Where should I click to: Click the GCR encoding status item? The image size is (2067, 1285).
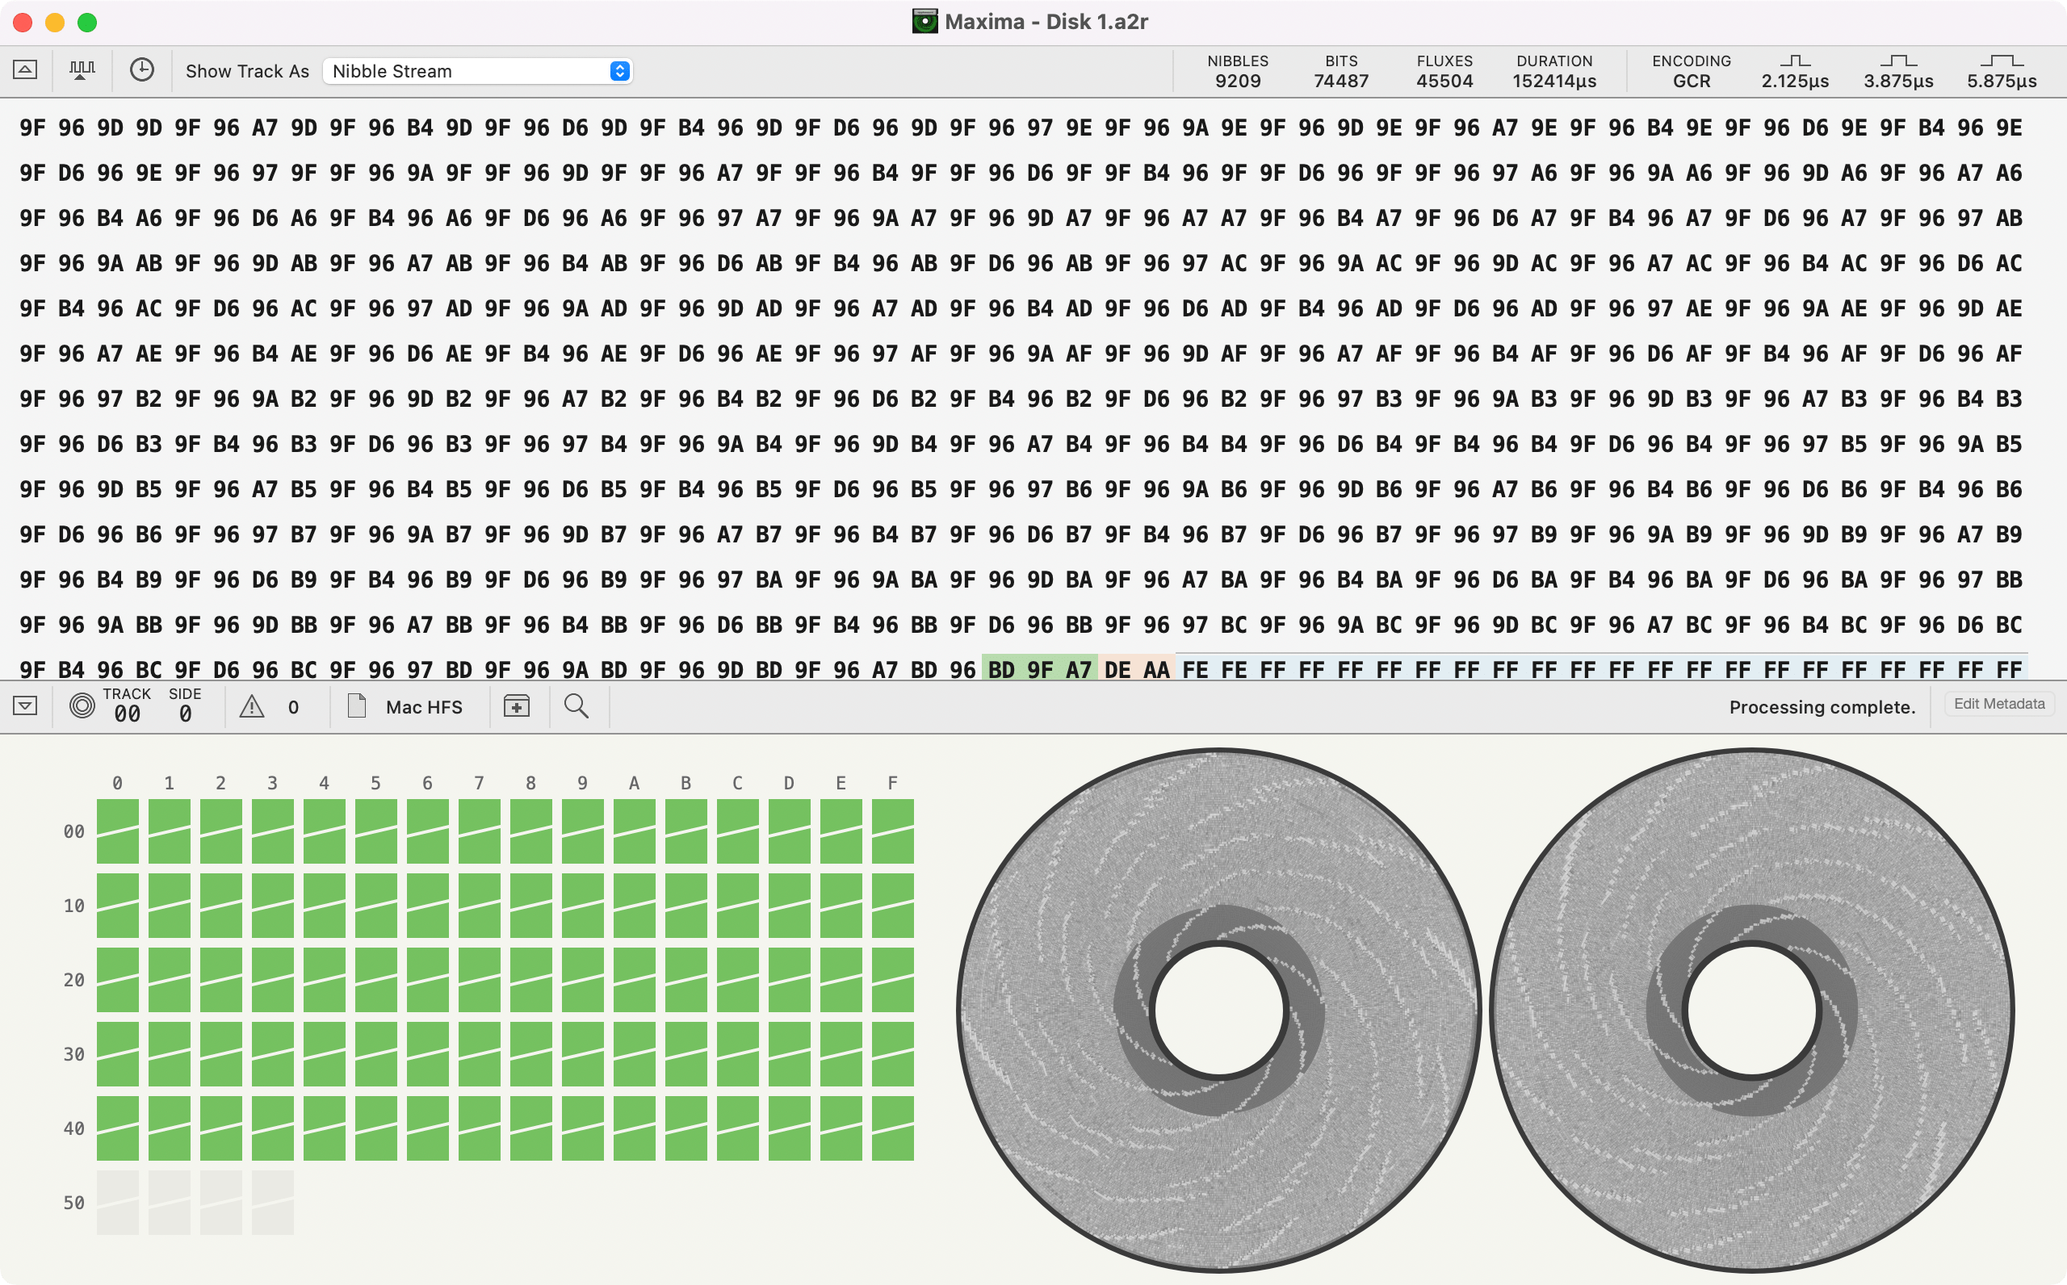[1691, 70]
